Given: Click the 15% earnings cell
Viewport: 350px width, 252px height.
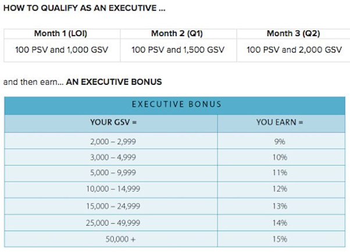Looking at the screenshot, I should (281, 239).
